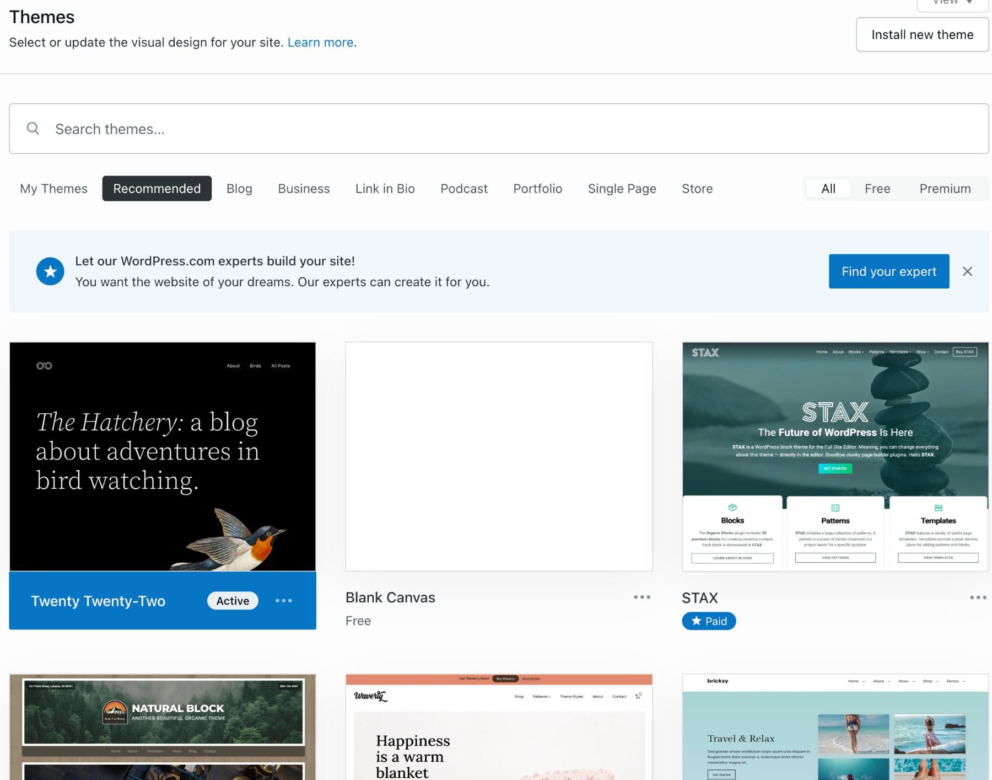Filter themes by Store category
Image resolution: width=992 pixels, height=780 pixels.
pos(697,188)
